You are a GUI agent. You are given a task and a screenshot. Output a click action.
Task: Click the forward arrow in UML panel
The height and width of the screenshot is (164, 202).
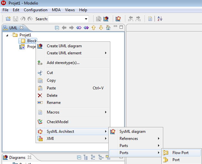pos(72,28)
